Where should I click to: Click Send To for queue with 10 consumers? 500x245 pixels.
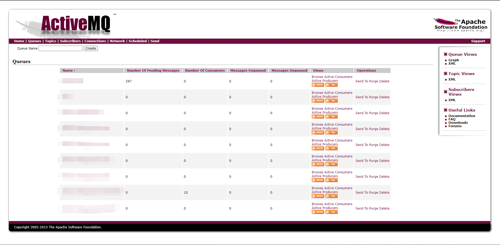[362, 193]
